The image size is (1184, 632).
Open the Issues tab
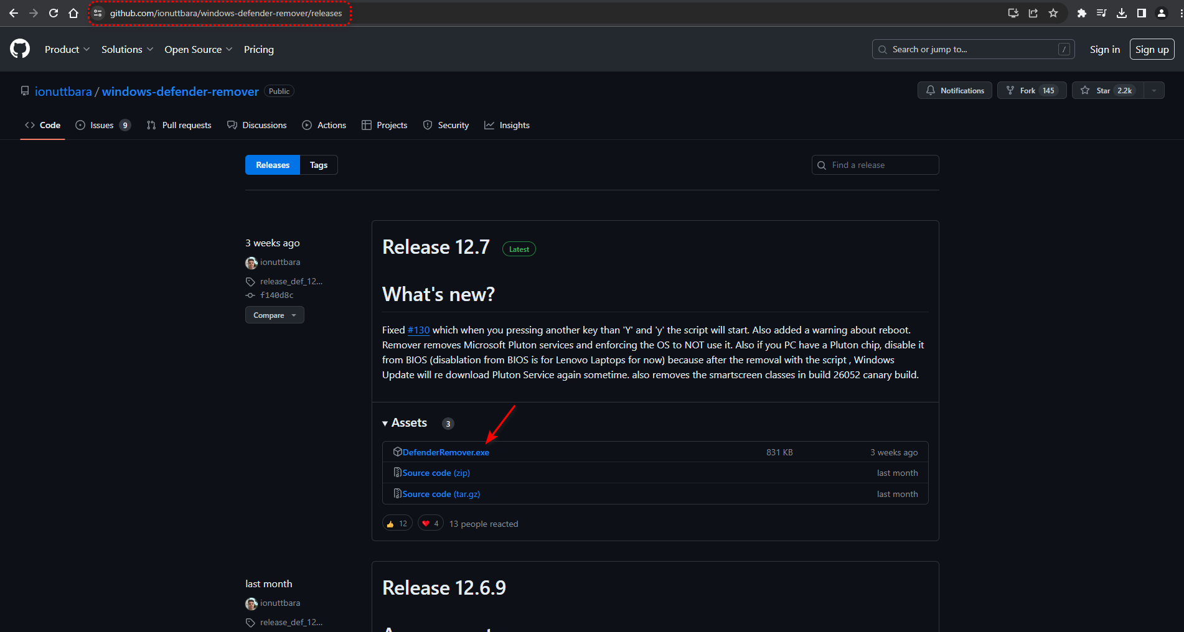click(103, 125)
